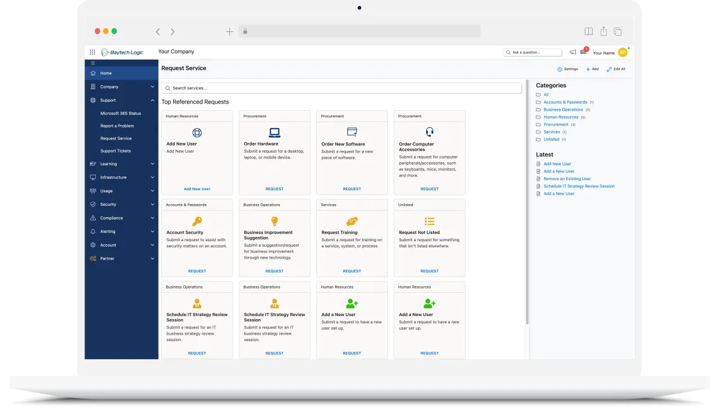The height and width of the screenshot is (407, 719).
Task: Open Support Tickets in sidebar
Action: 115,151
